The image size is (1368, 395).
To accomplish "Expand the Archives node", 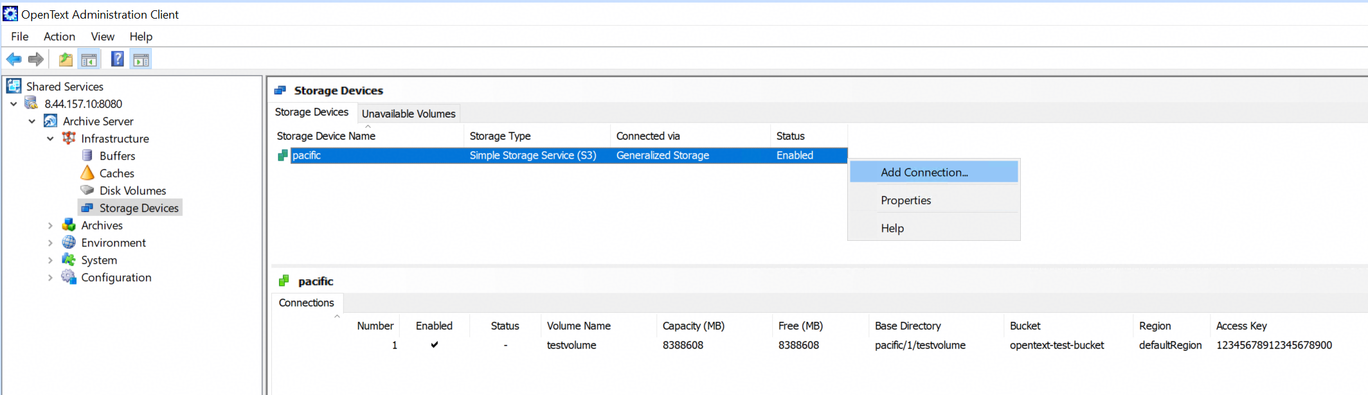I will 50,225.
